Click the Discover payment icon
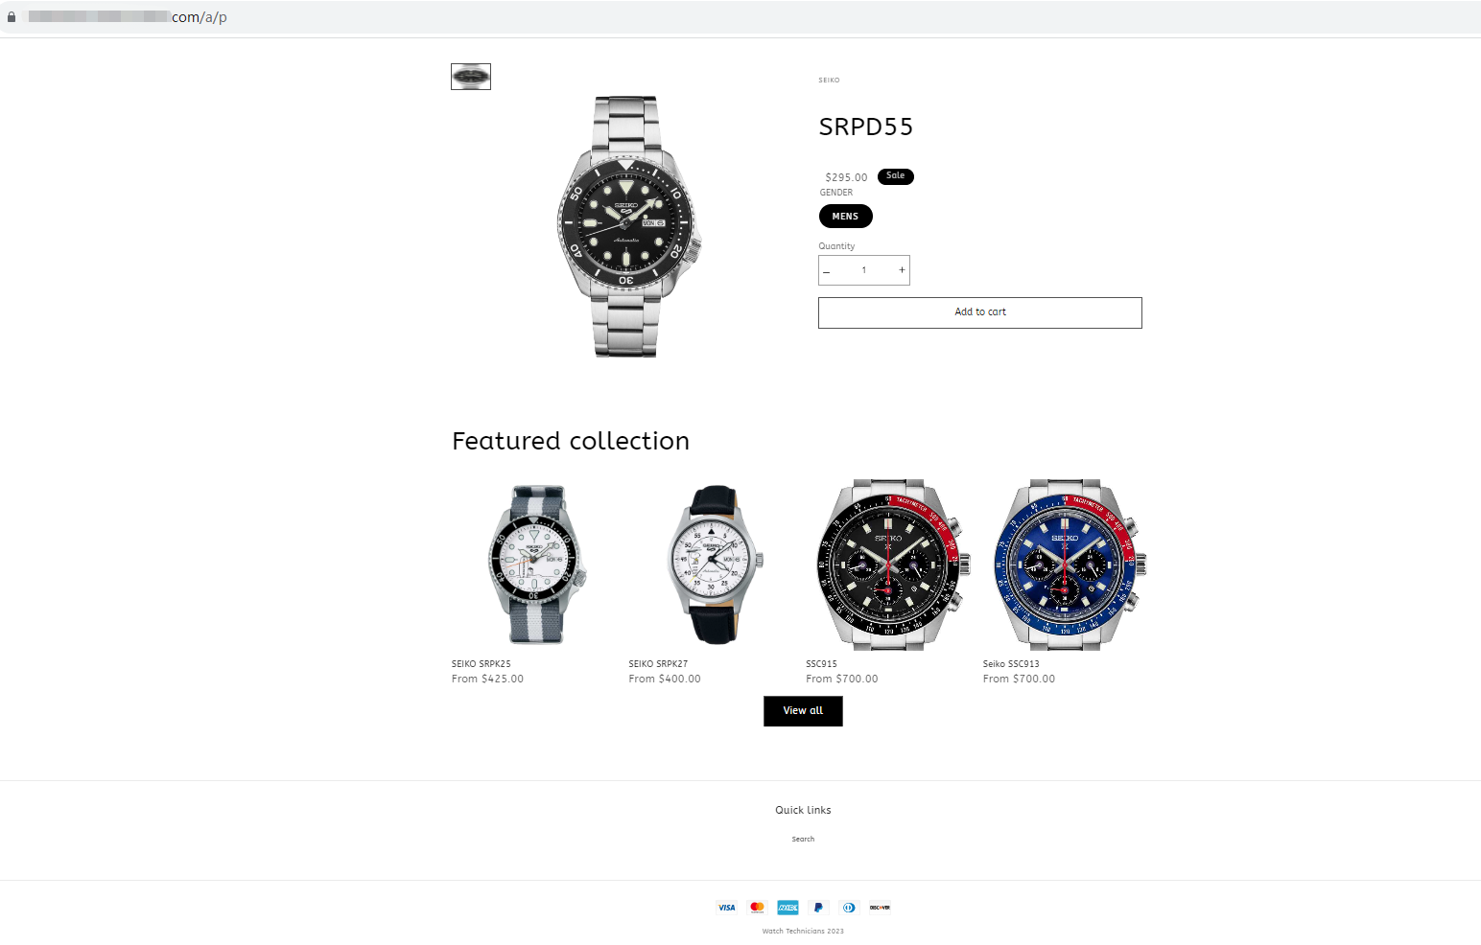 880,908
